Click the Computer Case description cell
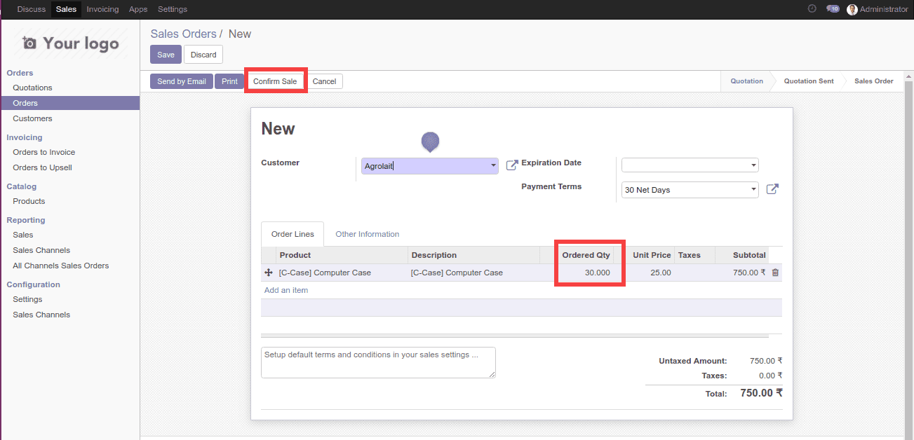 pos(473,273)
